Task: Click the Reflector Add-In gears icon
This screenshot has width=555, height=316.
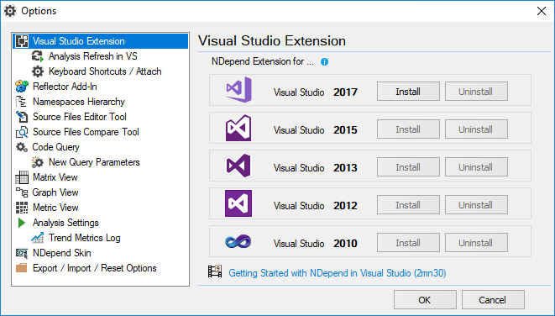Action: coord(22,87)
